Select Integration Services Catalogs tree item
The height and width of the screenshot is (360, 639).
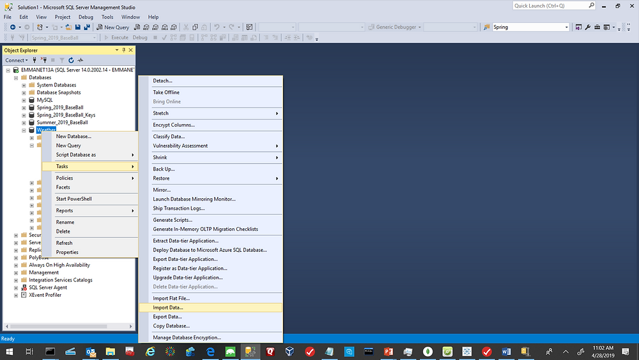point(60,280)
